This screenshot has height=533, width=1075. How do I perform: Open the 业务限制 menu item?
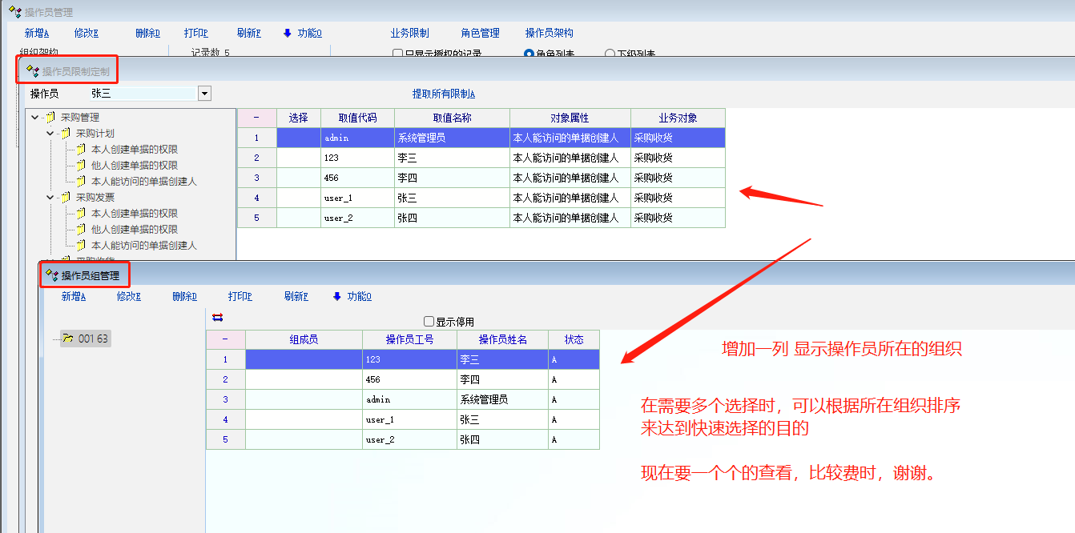[409, 33]
